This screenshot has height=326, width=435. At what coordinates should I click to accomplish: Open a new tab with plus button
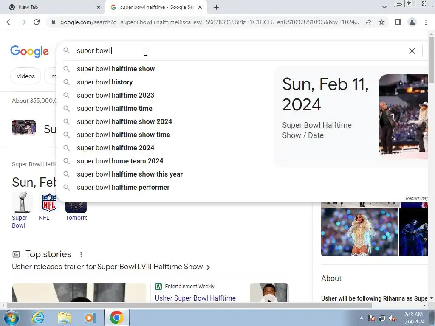click(x=216, y=7)
